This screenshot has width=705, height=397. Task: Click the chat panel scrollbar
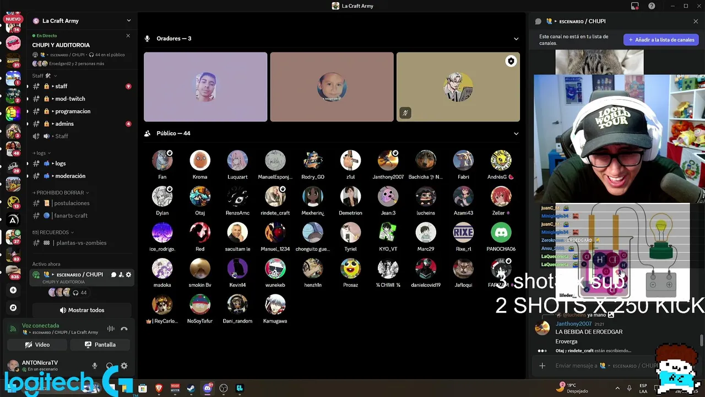(702, 341)
